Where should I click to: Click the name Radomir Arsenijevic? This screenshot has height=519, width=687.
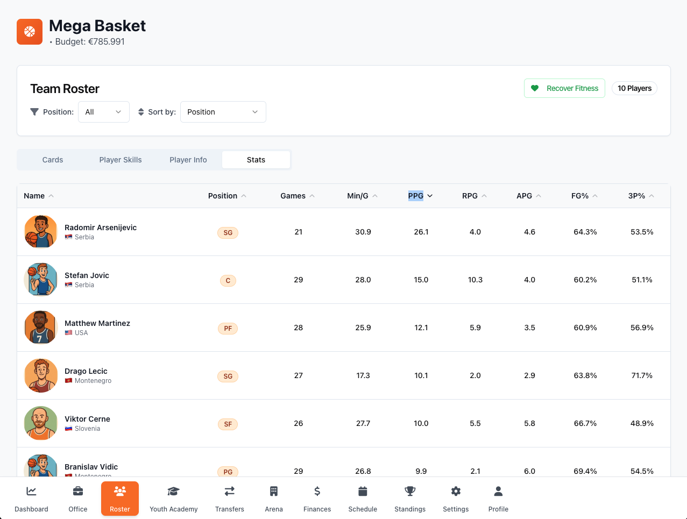coord(101,227)
